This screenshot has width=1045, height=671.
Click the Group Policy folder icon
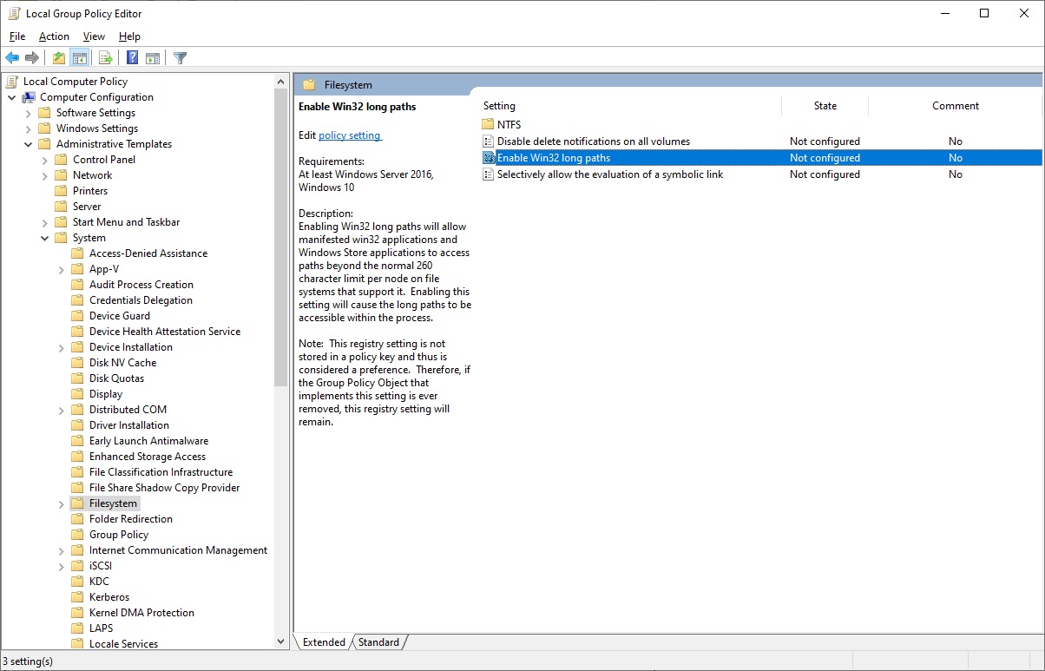pyautogui.click(x=78, y=535)
